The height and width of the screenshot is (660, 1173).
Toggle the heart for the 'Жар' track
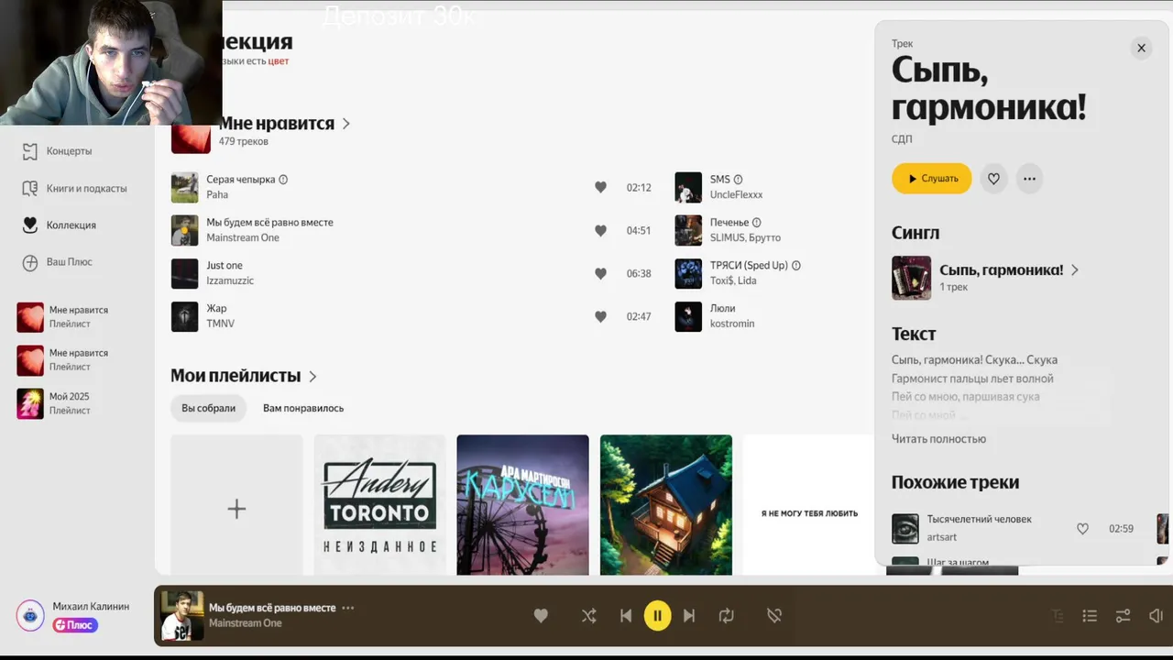point(600,316)
